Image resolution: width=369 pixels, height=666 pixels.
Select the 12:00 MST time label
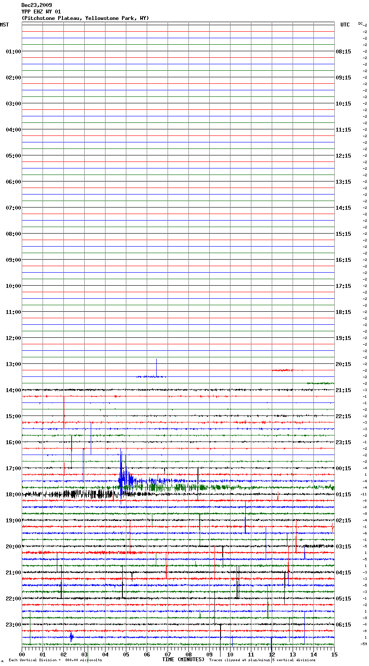[x=13, y=338]
